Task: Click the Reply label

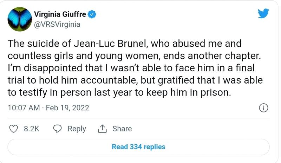Action: tap(77, 129)
